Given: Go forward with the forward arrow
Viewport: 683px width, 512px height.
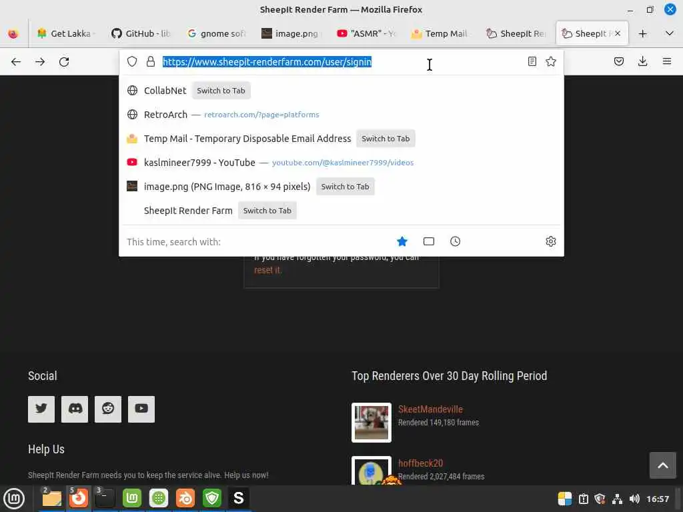Looking at the screenshot, I should [x=40, y=62].
